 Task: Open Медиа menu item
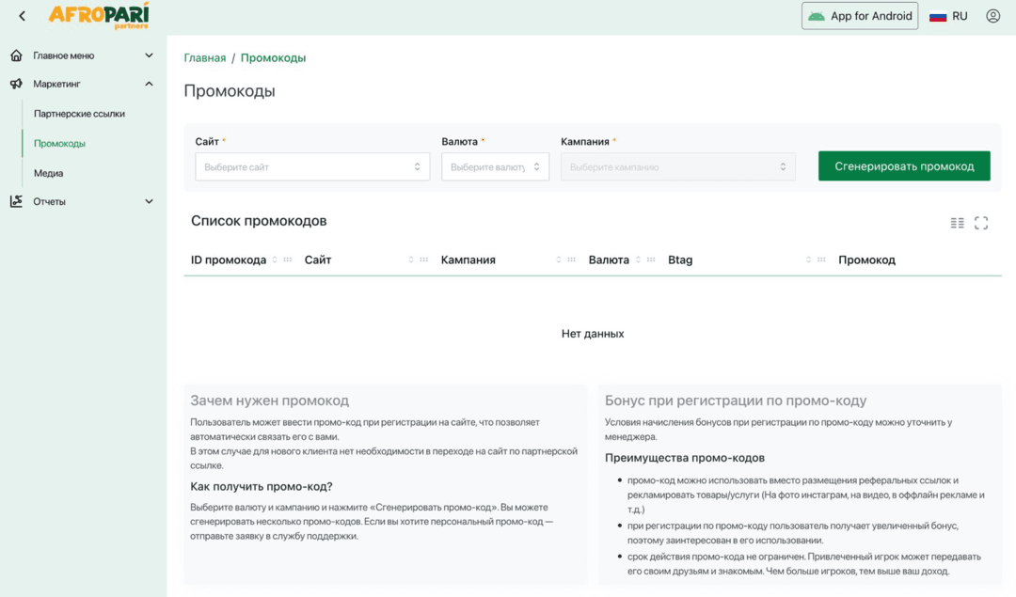point(49,174)
